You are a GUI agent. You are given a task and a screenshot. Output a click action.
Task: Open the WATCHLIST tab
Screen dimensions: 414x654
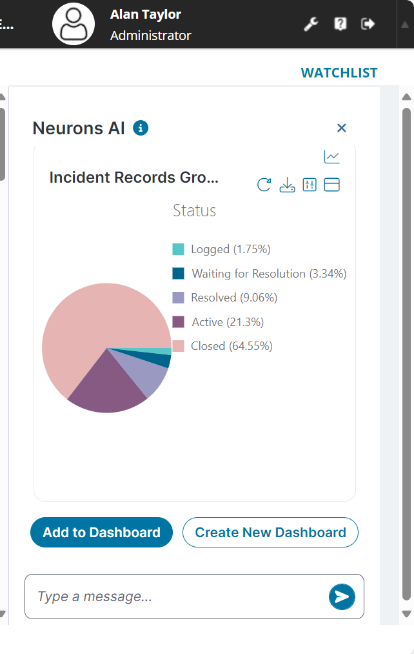click(339, 73)
